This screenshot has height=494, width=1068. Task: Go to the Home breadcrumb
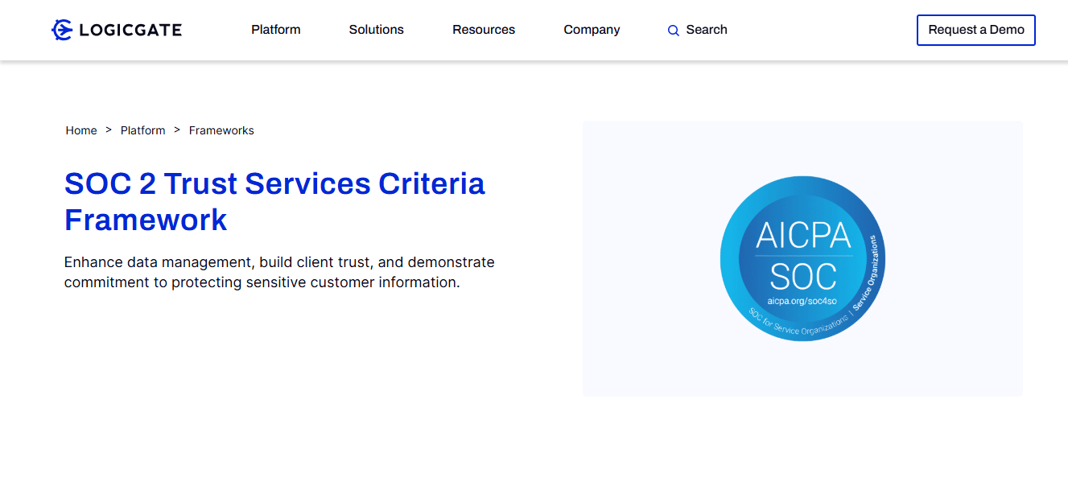tap(81, 130)
